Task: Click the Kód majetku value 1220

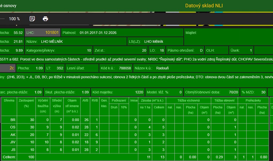Action: tap(139, 92)
